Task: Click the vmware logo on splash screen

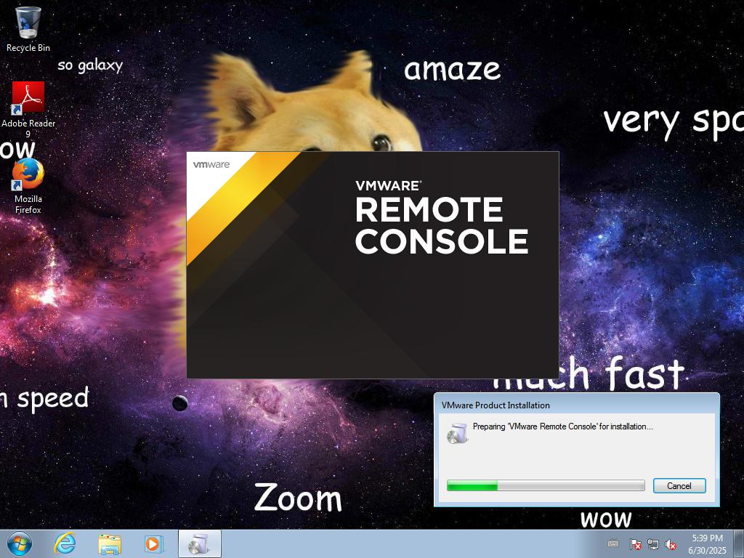Action: pos(211,164)
